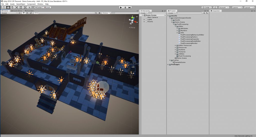Click the Play button
The height and width of the screenshot is (137, 256).
coord(121,7)
